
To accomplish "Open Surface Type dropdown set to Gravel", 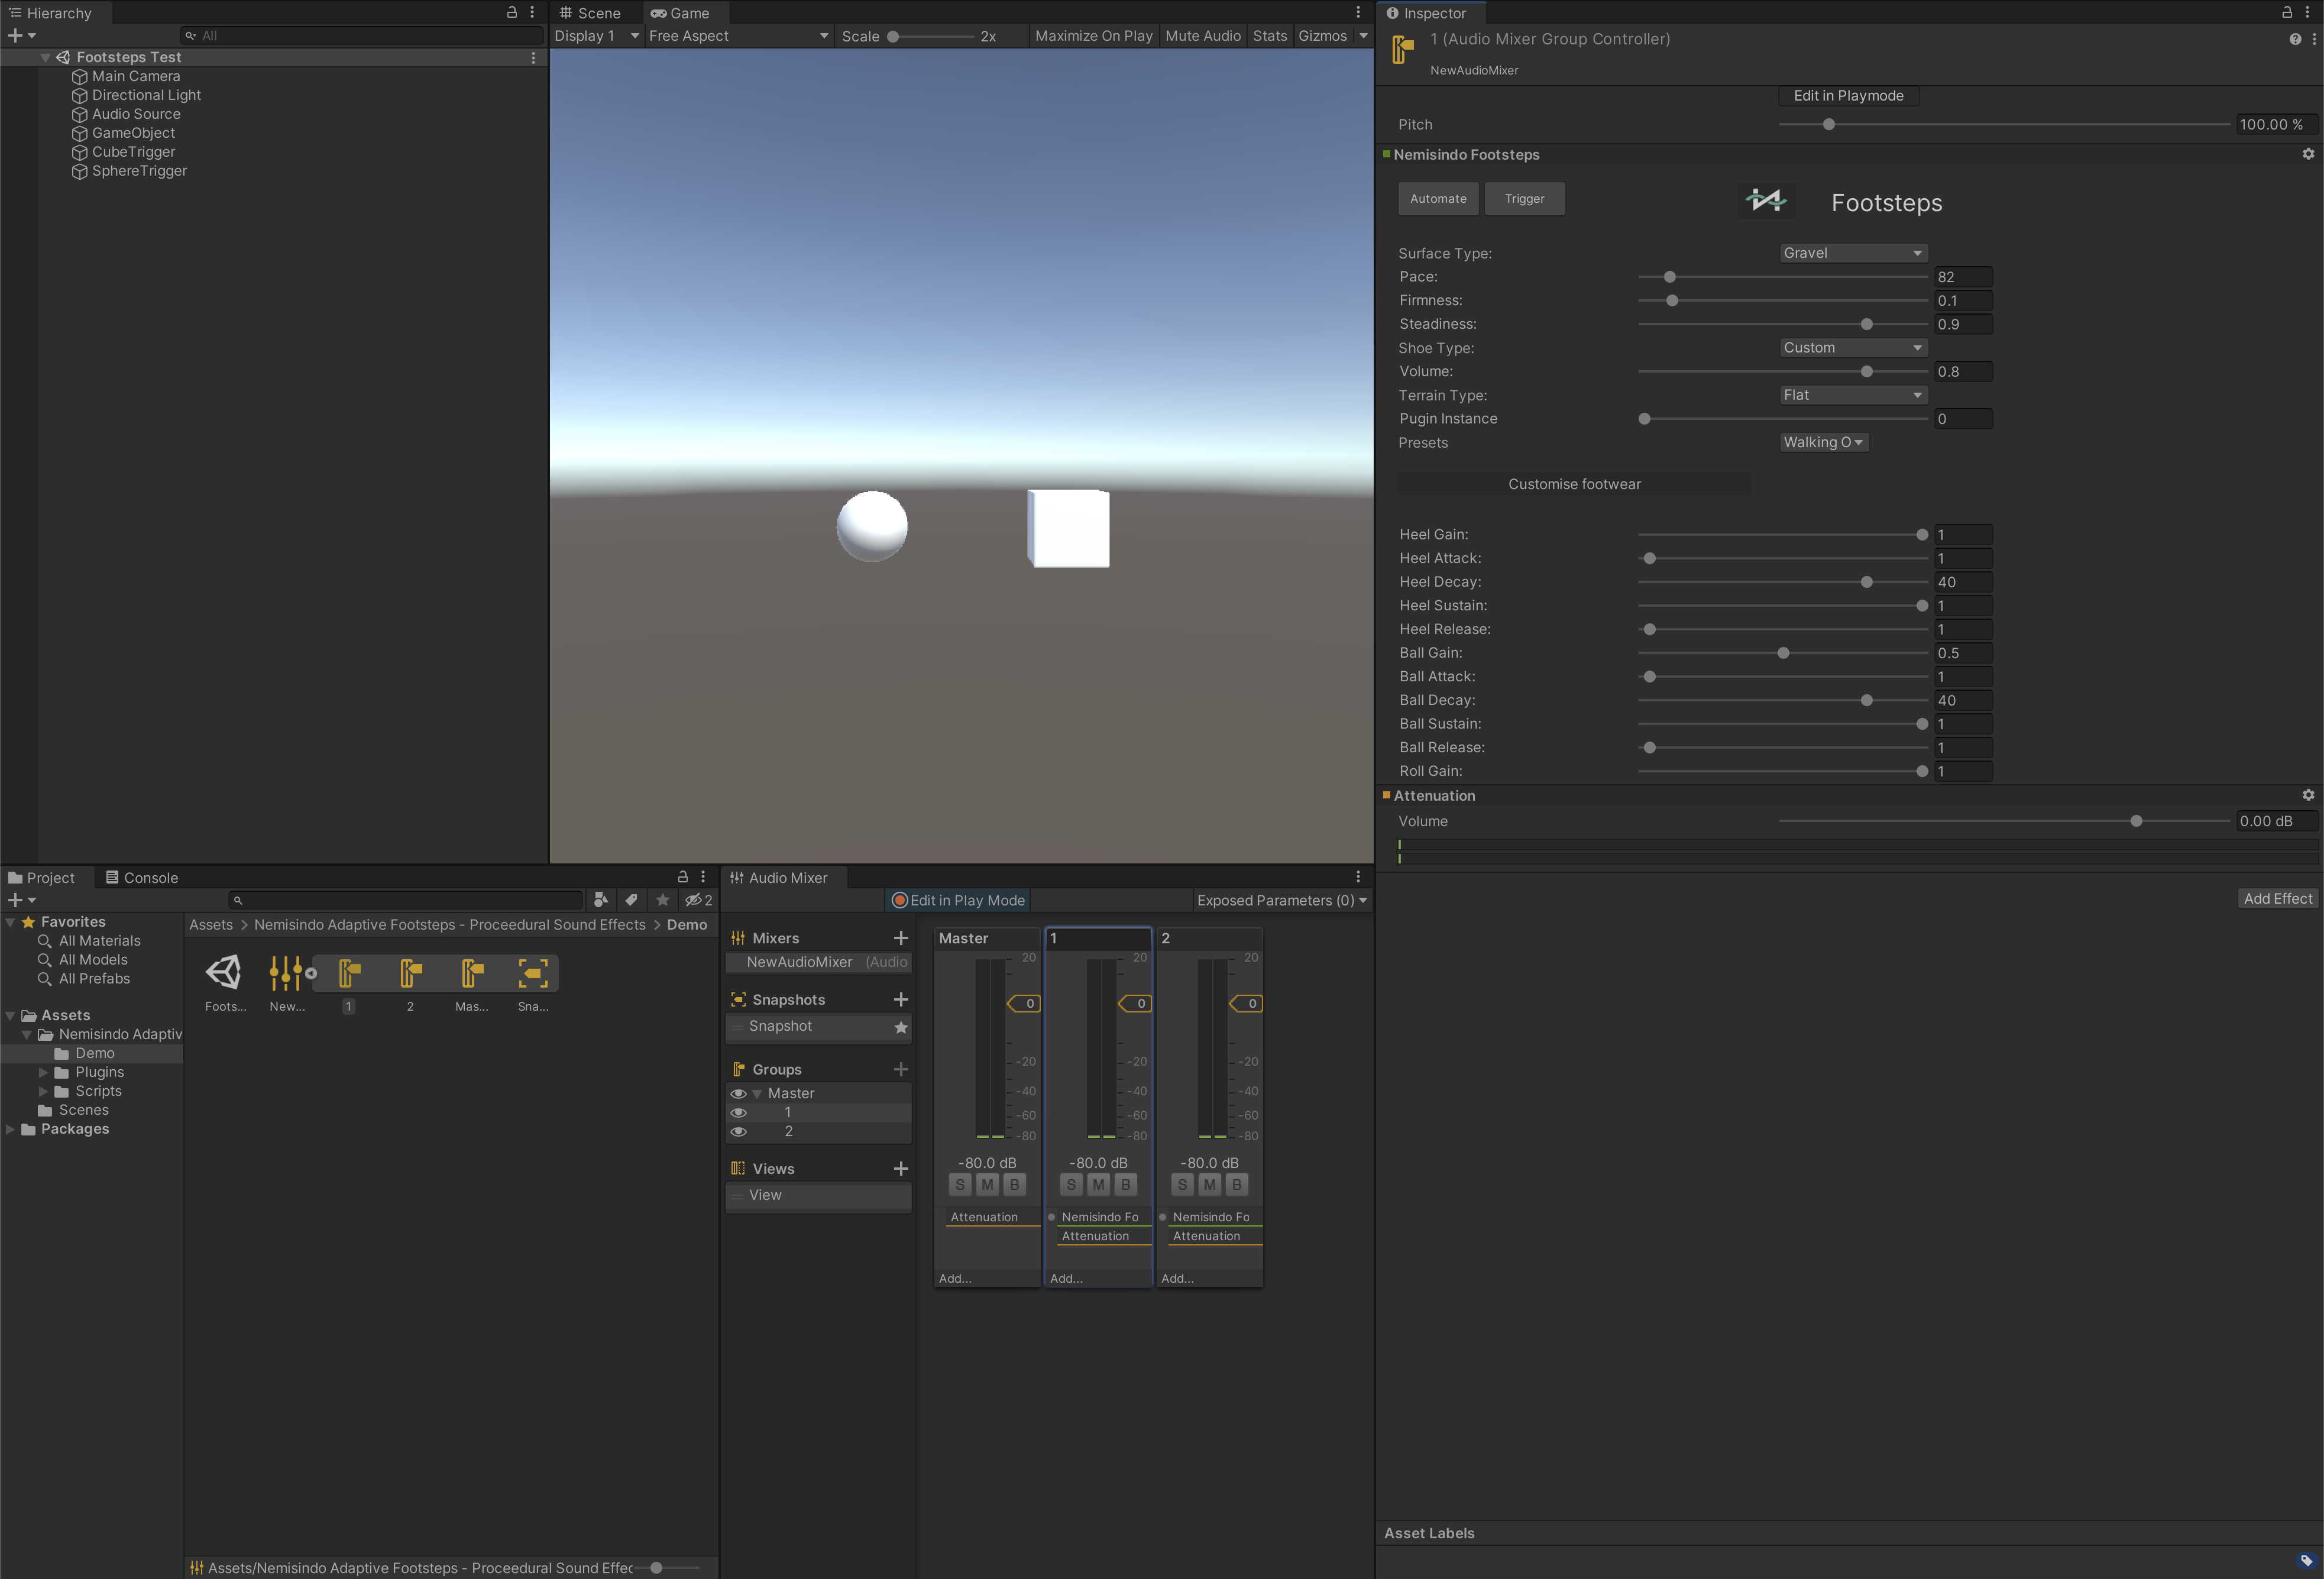I will [1853, 253].
